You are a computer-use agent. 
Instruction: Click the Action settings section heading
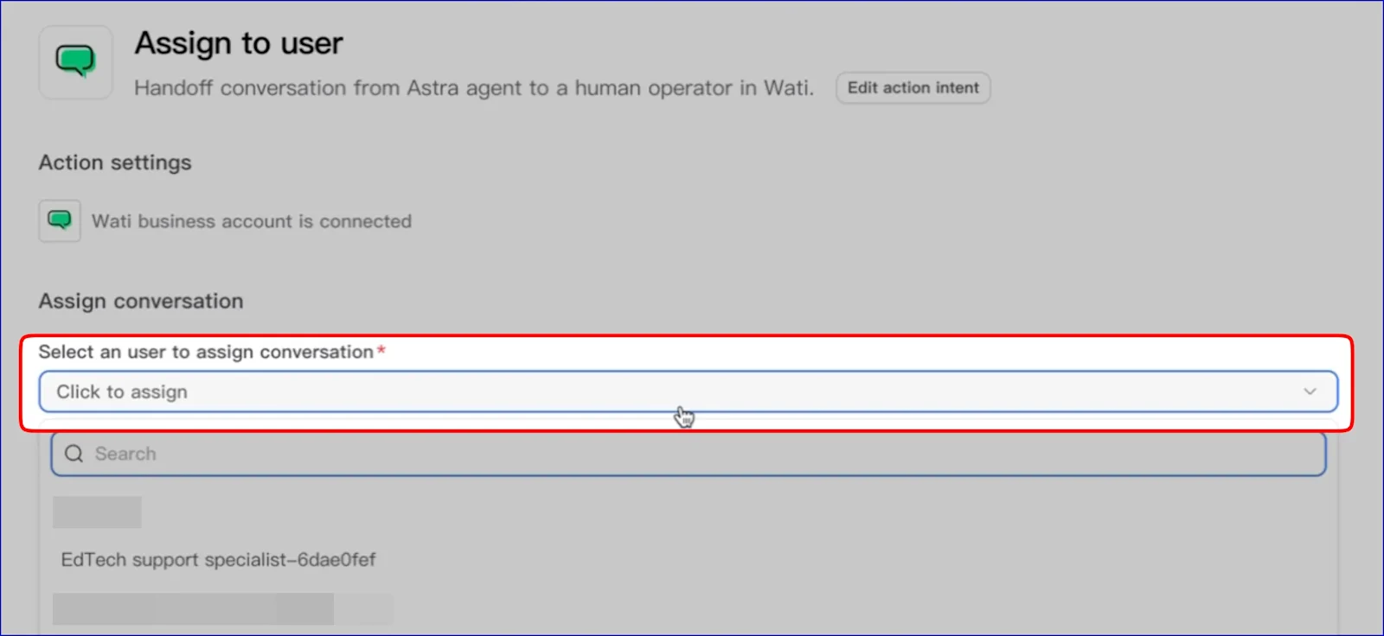[114, 162]
